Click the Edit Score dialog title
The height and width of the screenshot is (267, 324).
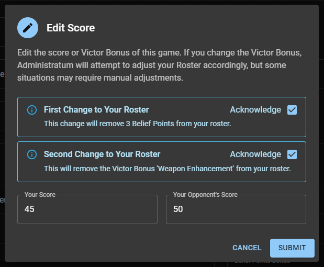point(71,28)
